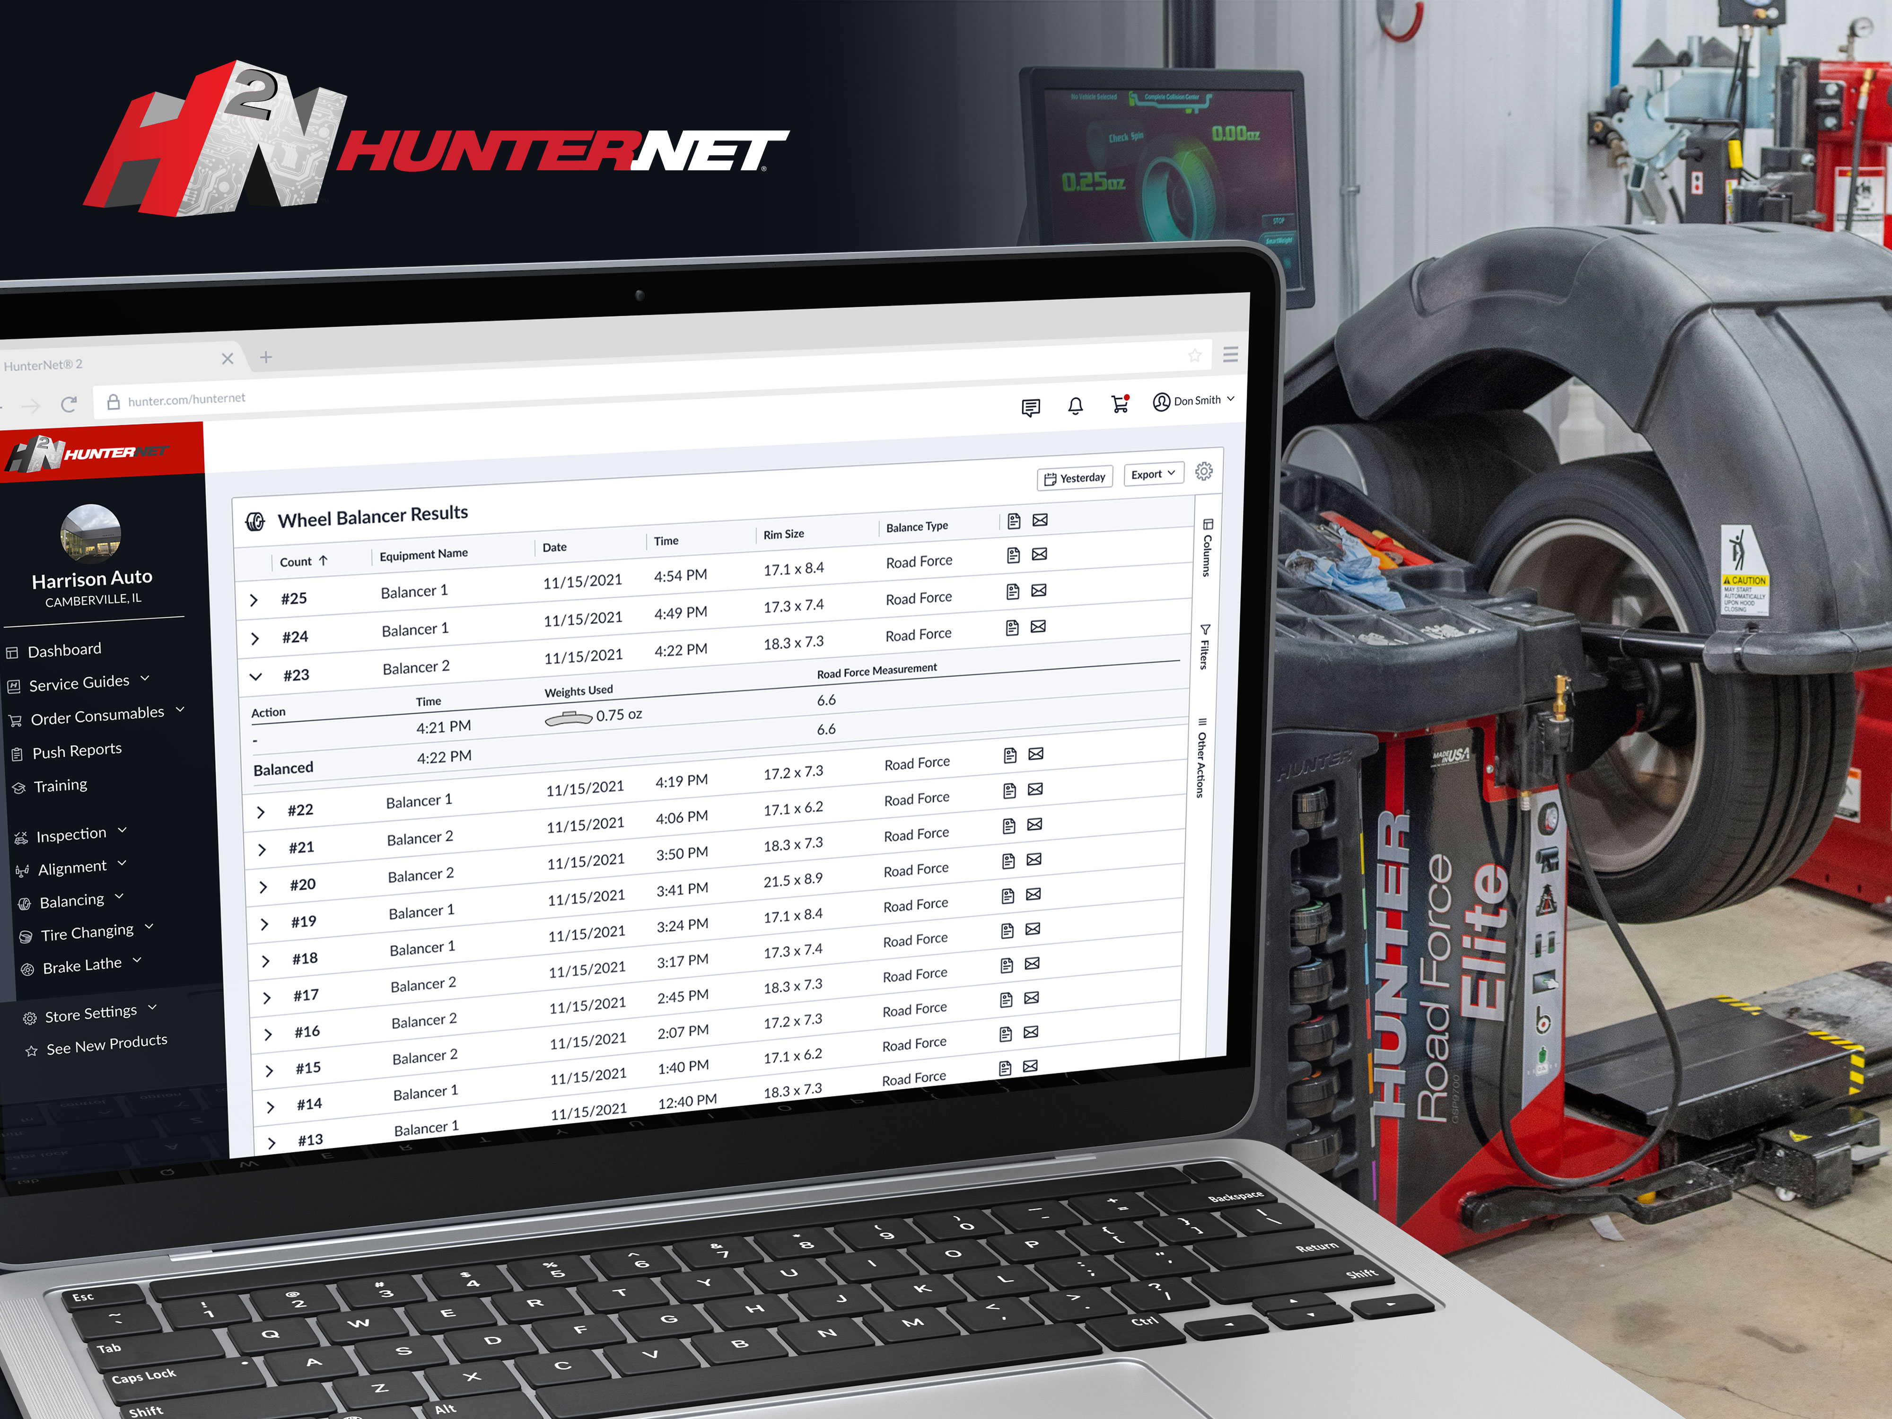Email results for row #23

[x=1038, y=627]
